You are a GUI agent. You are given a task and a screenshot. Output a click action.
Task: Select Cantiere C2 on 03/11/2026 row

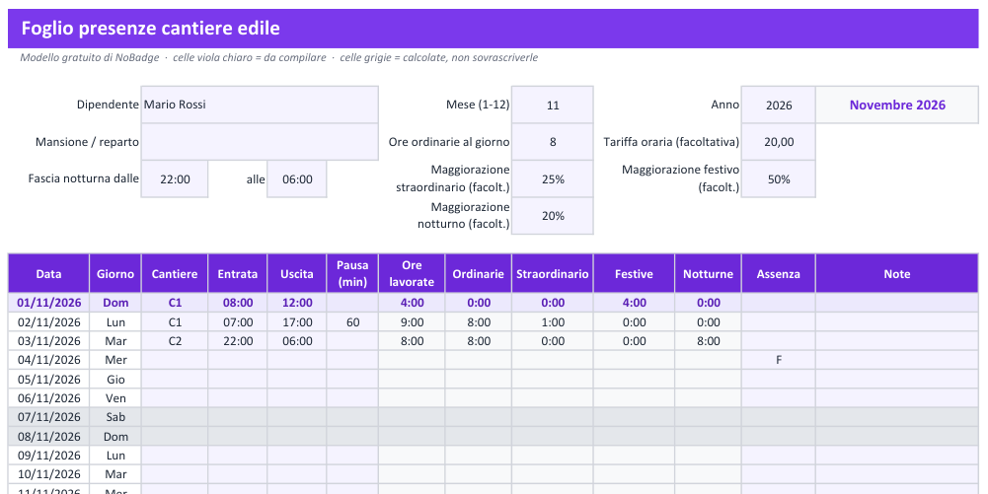pyautogui.click(x=175, y=341)
